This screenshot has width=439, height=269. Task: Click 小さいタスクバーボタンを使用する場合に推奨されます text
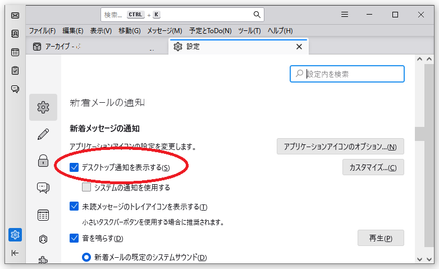pyautogui.click(x=153, y=222)
